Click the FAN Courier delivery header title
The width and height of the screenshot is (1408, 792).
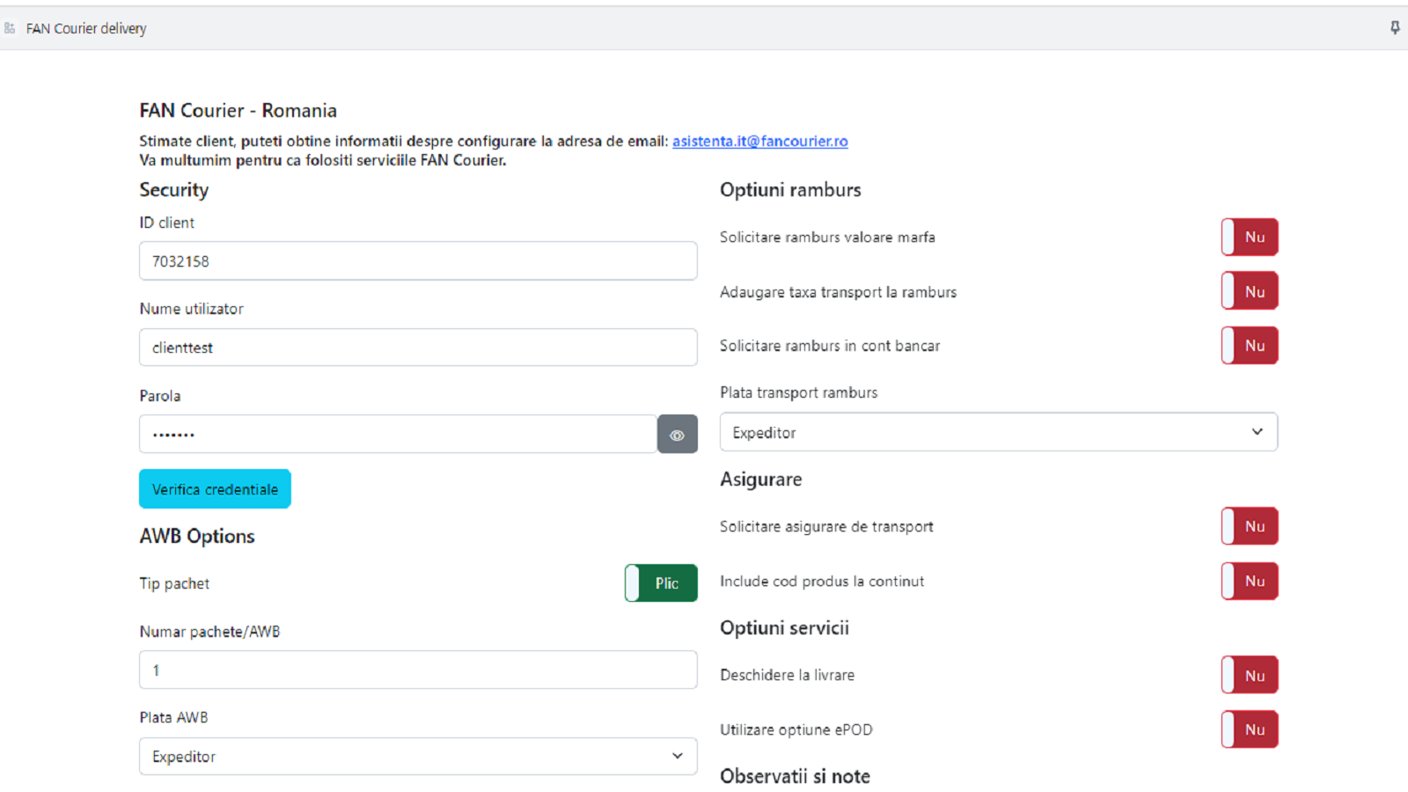86,28
